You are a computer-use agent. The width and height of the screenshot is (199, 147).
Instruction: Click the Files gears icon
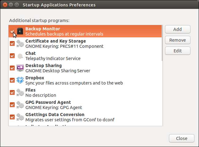(x=20, y=92)
